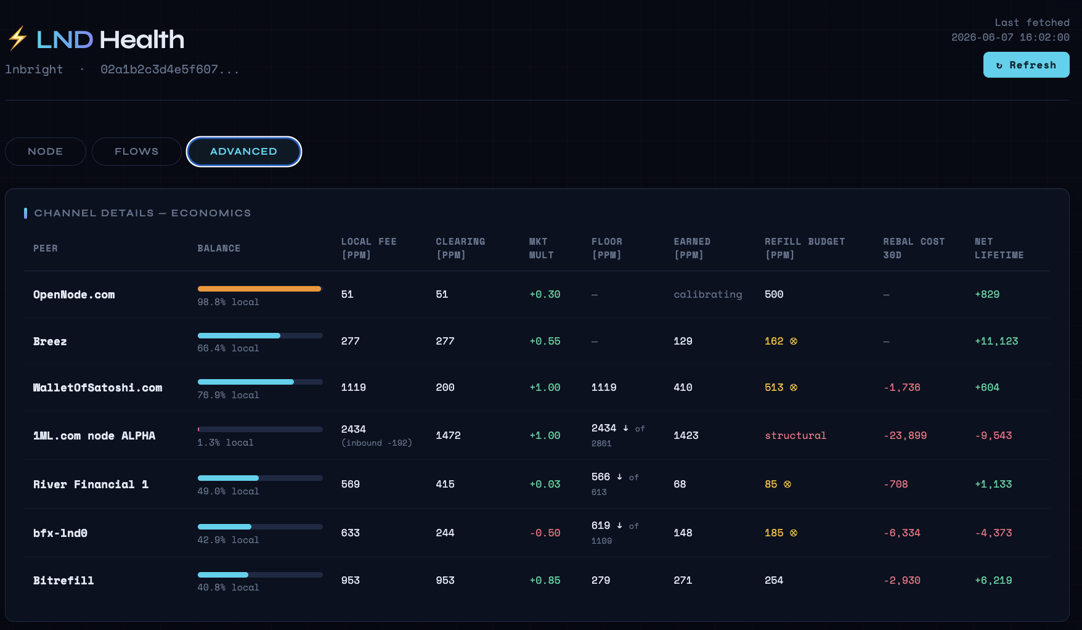Screen dimensions: 1082x630
Task: Click market multiplier +0.85
Action: tap(545, 581)
